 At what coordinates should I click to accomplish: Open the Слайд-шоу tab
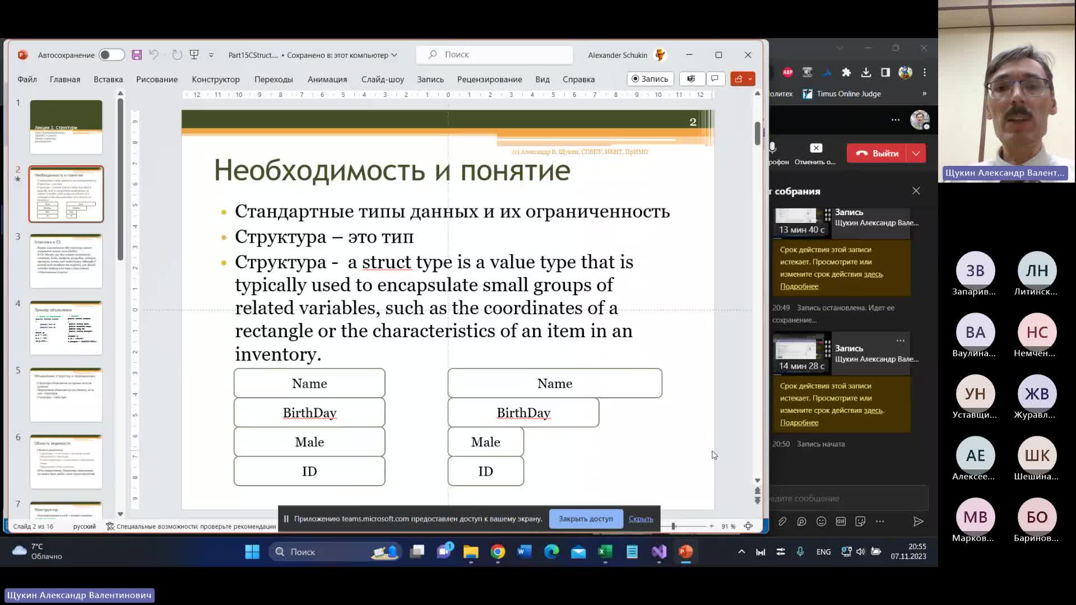383,79
